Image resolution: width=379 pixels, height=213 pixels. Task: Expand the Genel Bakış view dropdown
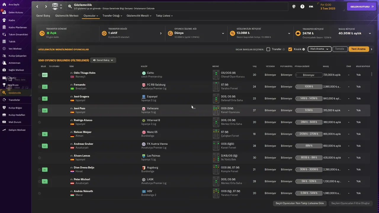(x=103, y=60)
